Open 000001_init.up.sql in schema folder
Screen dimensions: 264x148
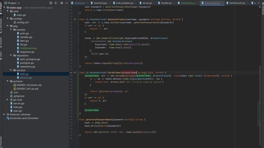click(x=27, y=89)
